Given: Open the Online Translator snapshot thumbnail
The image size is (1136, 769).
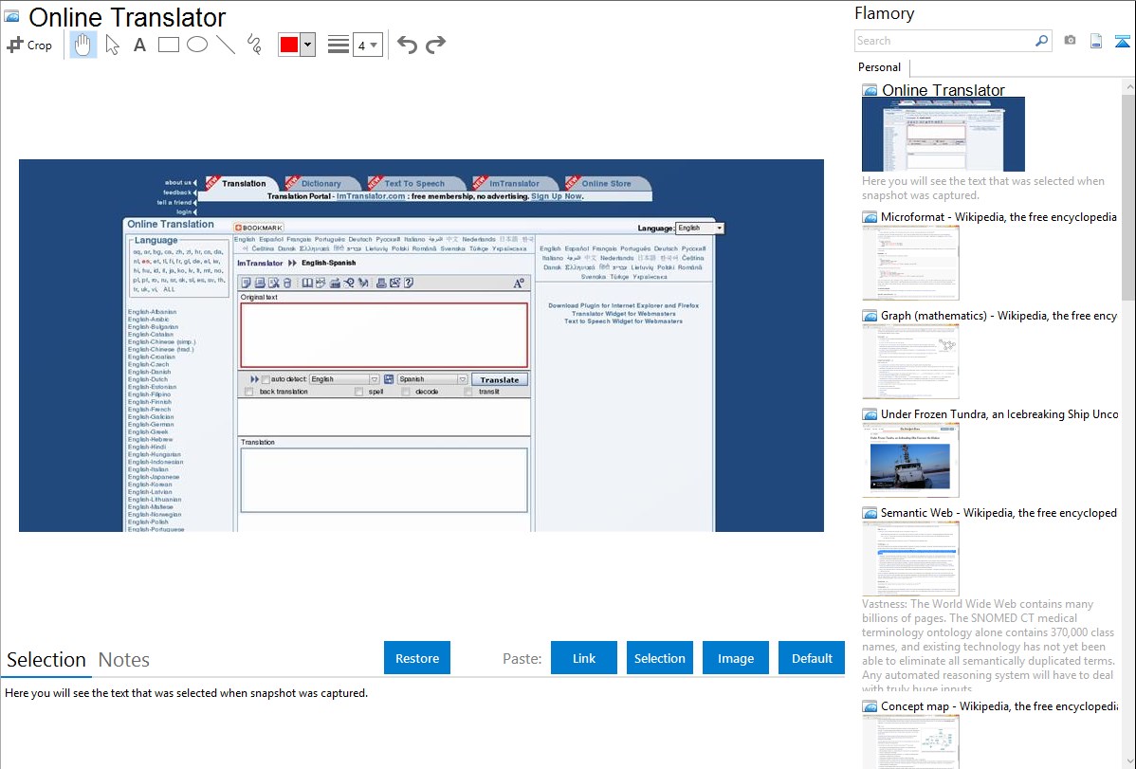Looking at the screenshot, I should click(x=944, y=134).
